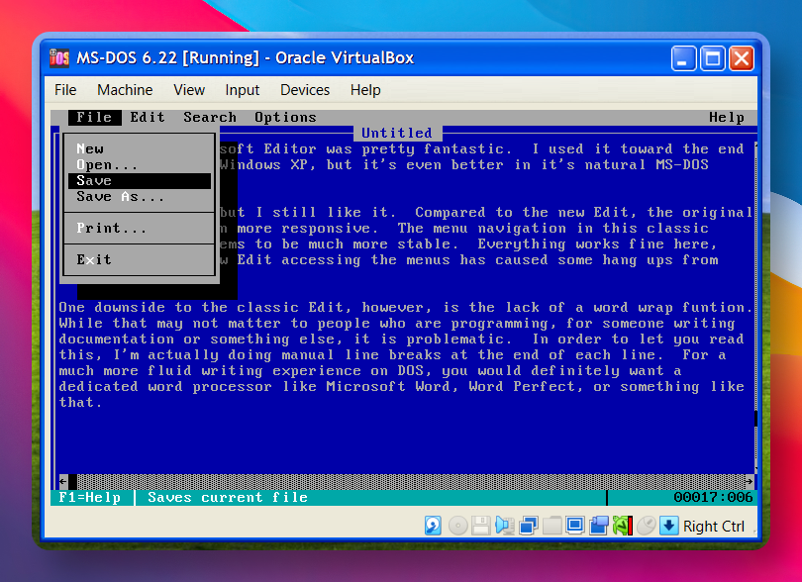Click the Untitled document title
The height and width of the screenshot is (582, 802).
click(397, 133)
